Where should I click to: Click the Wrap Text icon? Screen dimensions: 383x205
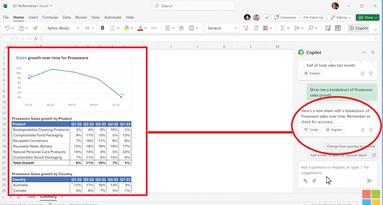click(181, 28)
